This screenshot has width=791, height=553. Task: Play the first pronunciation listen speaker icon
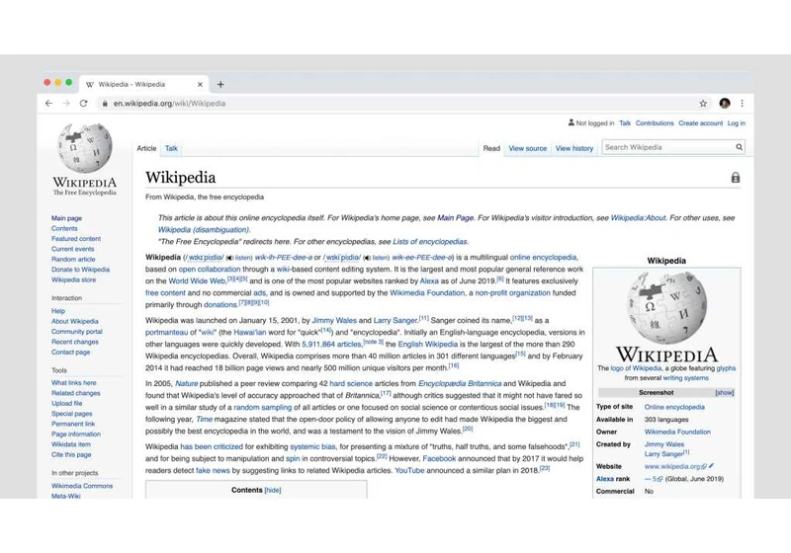click(x=229, y=258)
